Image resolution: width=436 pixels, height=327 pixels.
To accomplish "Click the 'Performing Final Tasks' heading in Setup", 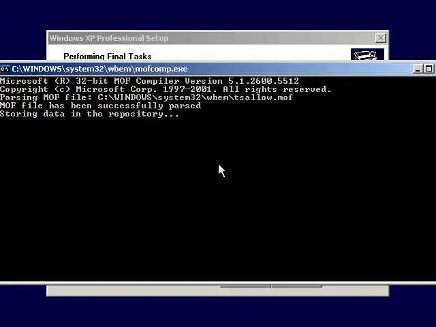I will pyautogui.click(x=108, y=56).
